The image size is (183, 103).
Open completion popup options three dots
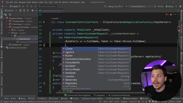(x=129, y=88)
